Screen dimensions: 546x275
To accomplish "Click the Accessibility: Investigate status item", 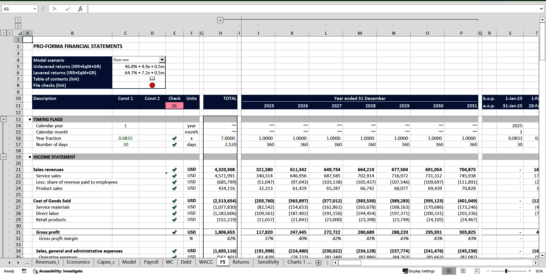I will tap(58, 271).
